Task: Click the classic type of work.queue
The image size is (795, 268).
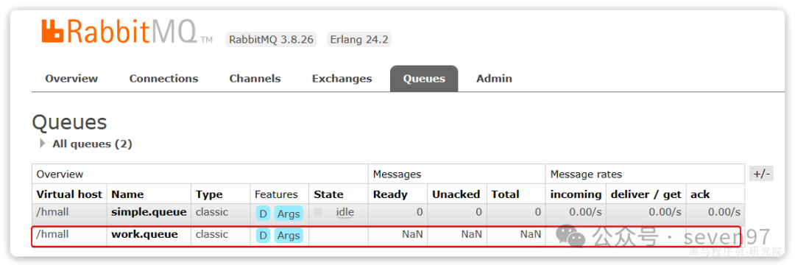Action: 211,234
